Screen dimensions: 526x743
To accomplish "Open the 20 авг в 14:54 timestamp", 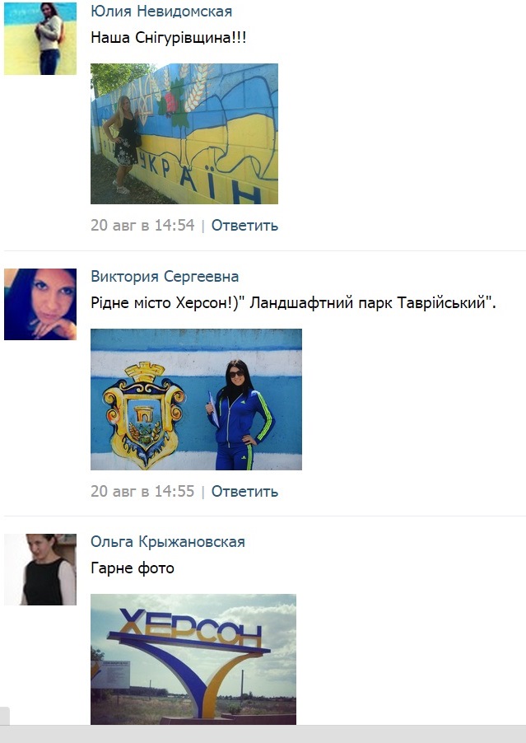I will coord(142,225).
